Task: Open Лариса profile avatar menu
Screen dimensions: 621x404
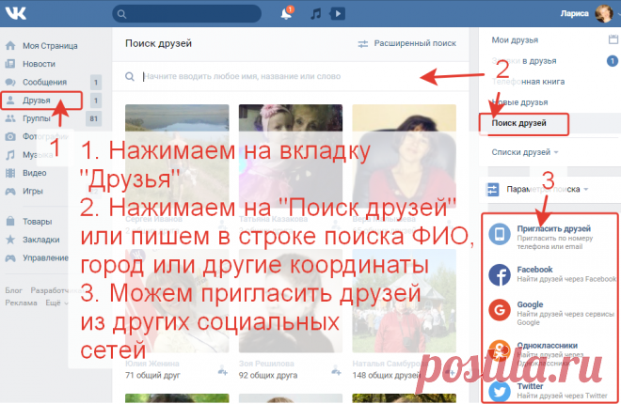Action: [604, 14]
